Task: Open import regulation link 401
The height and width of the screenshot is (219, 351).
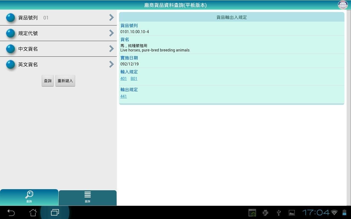Action: (123, 79)
